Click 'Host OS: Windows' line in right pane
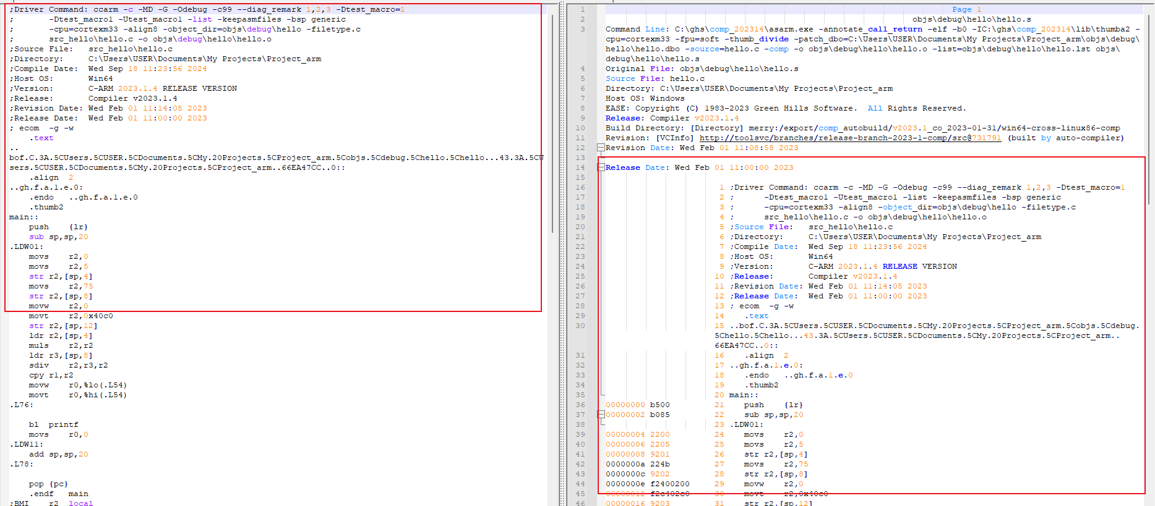The width and height of the screenshot is (1155, 506). coord(645,98)
